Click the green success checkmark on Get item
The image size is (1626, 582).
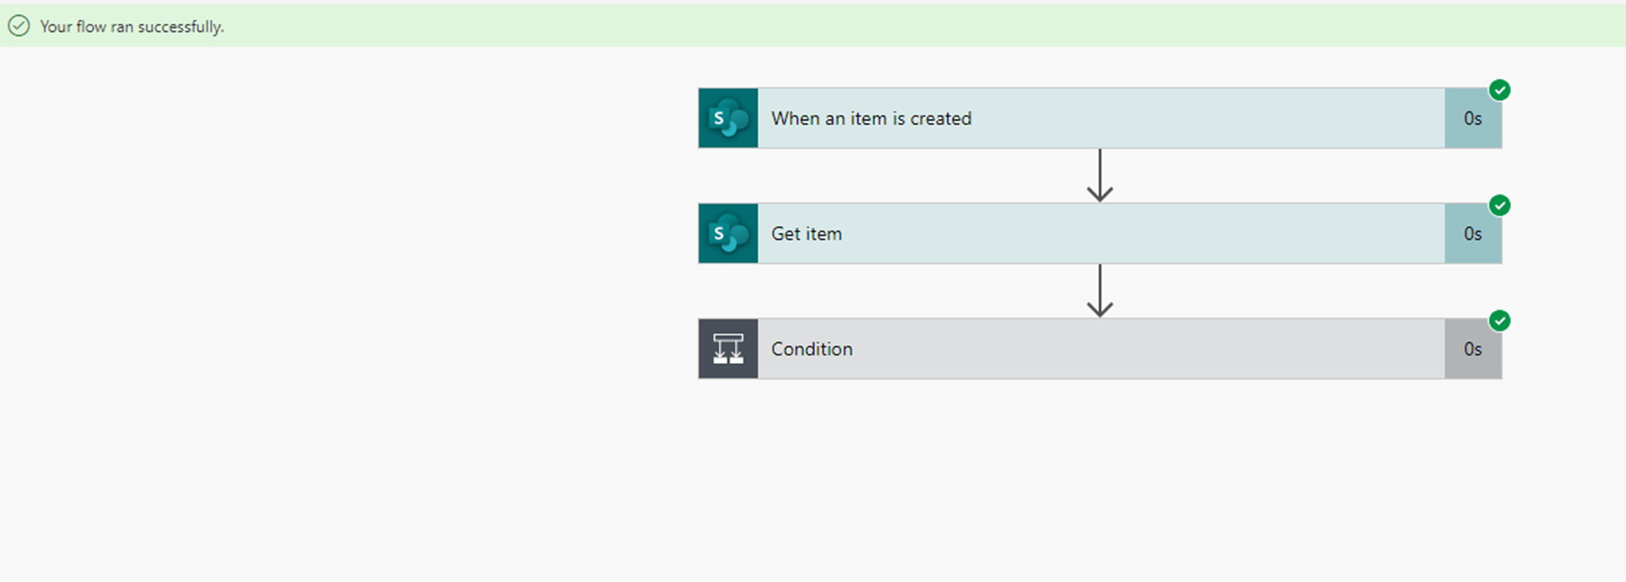[1500, 205]
